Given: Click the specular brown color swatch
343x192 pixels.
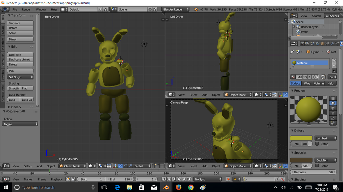Looking at the screenshot, I should click(x=301, y=160).
